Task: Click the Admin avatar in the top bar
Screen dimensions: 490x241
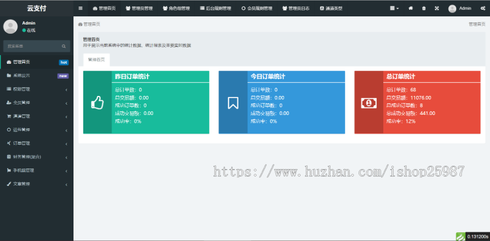Action: [x=452, y=8]
